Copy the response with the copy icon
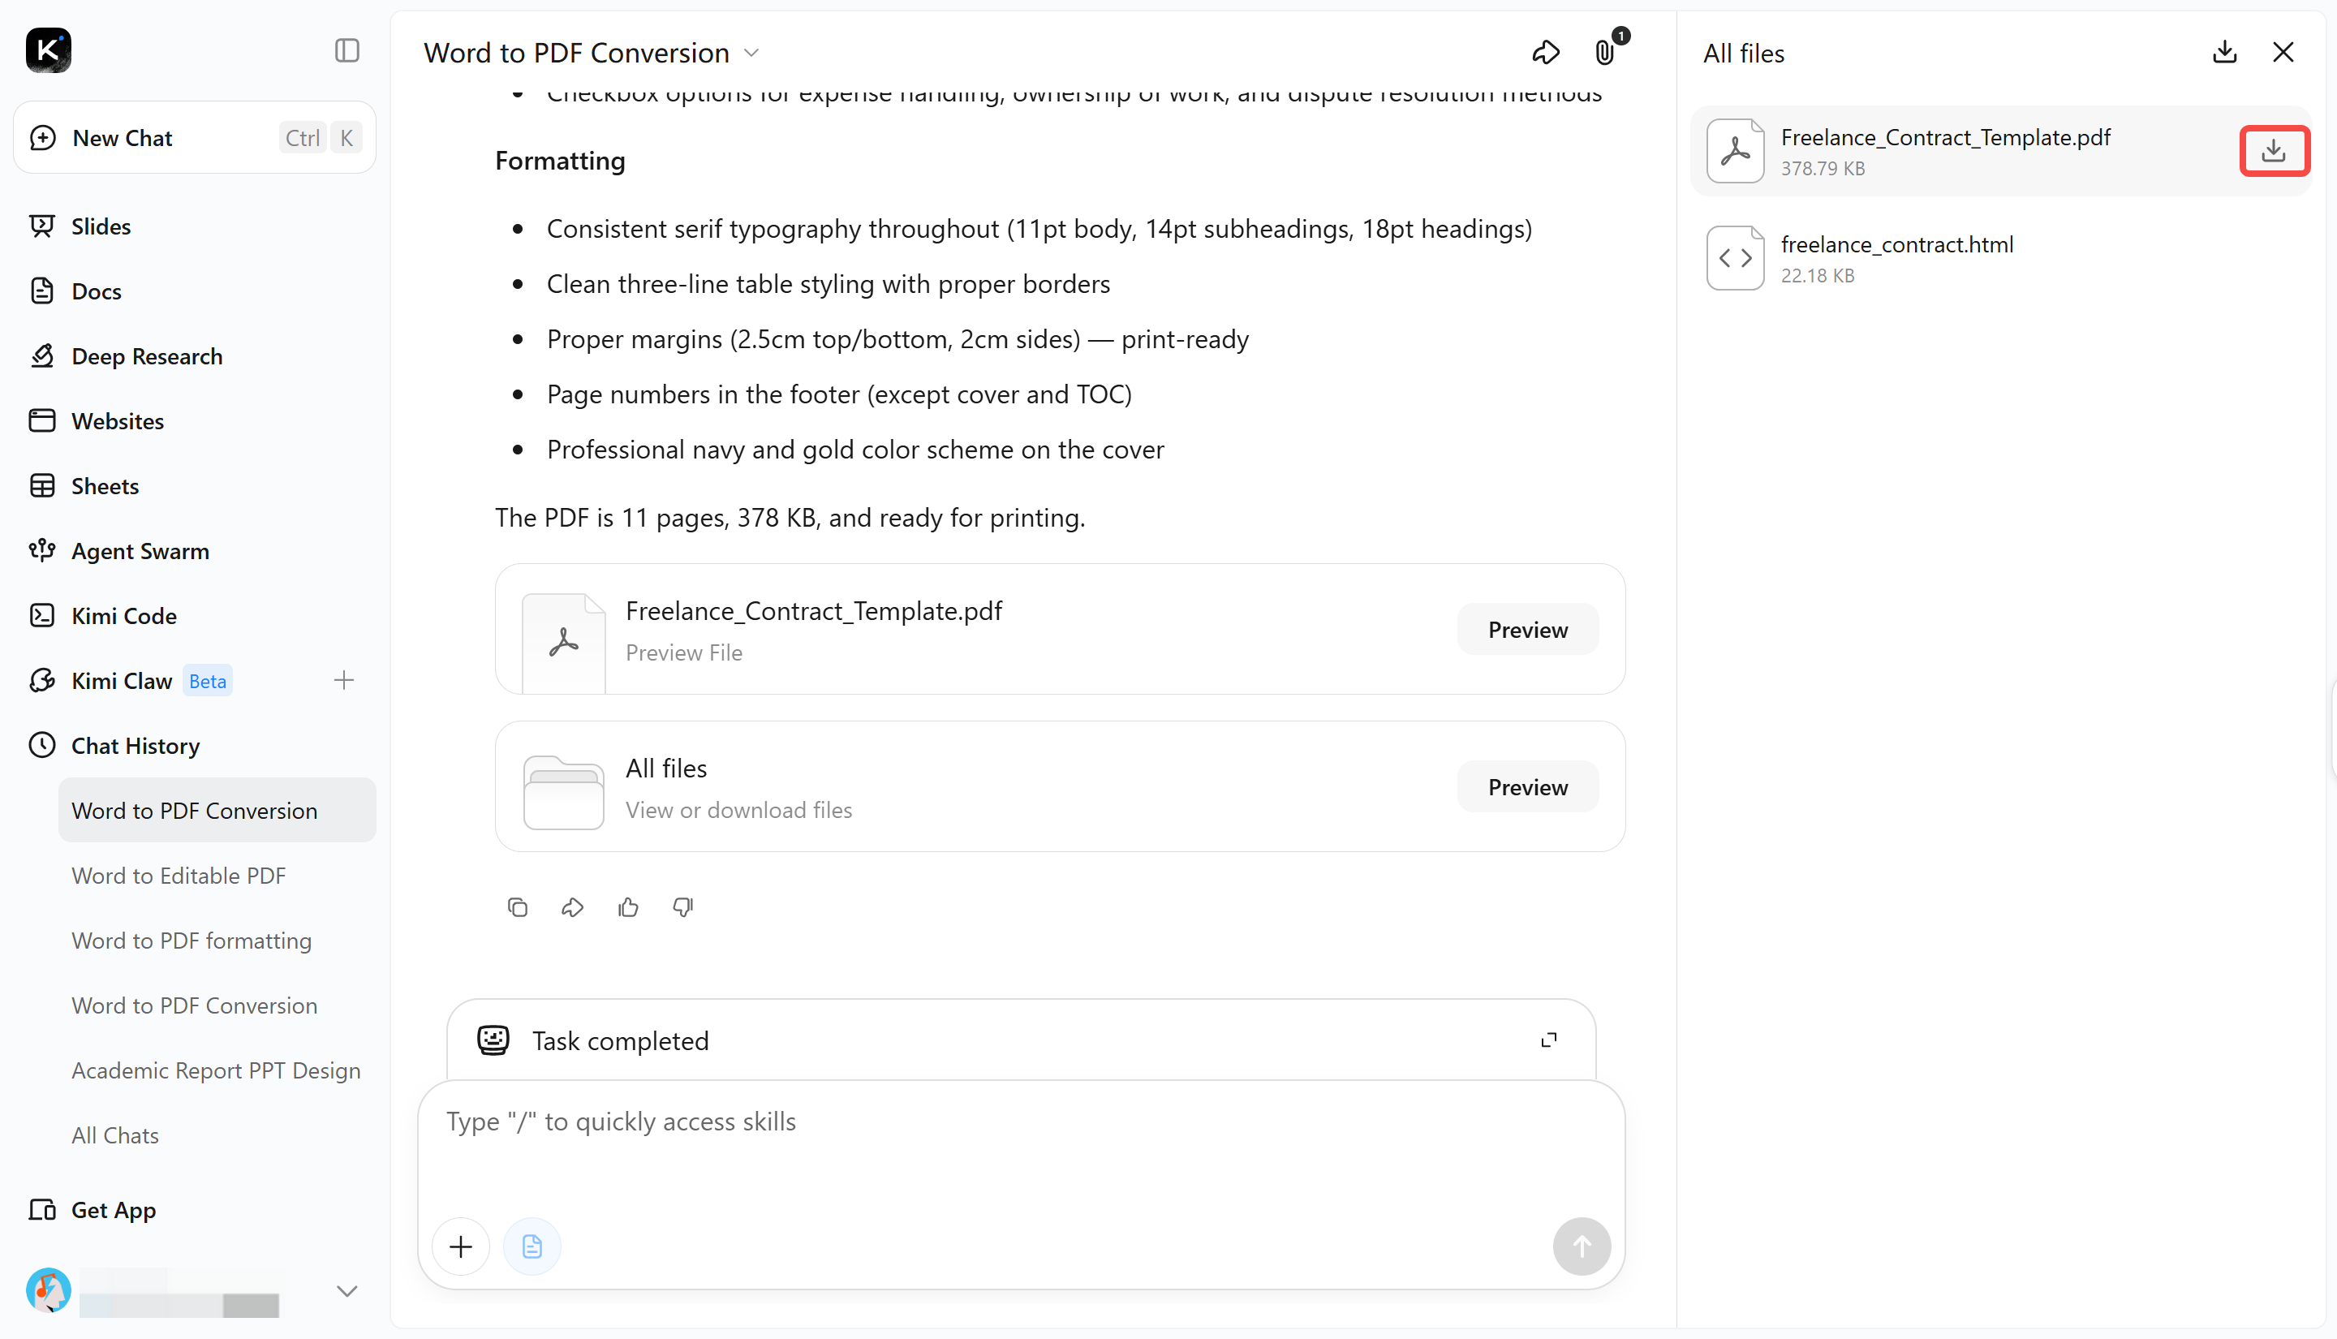Viewport: 2337px width, 1339px height. (x=518, y=906)
